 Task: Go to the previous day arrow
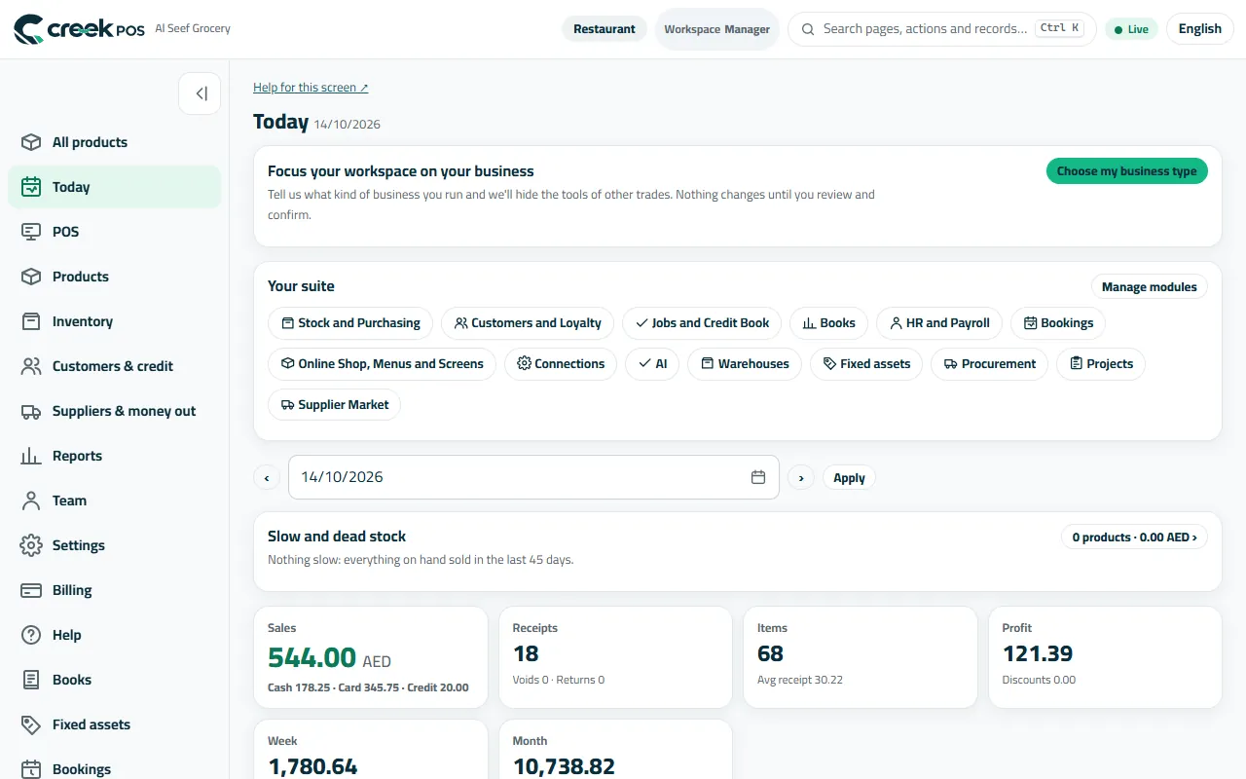tap(267, 478)
